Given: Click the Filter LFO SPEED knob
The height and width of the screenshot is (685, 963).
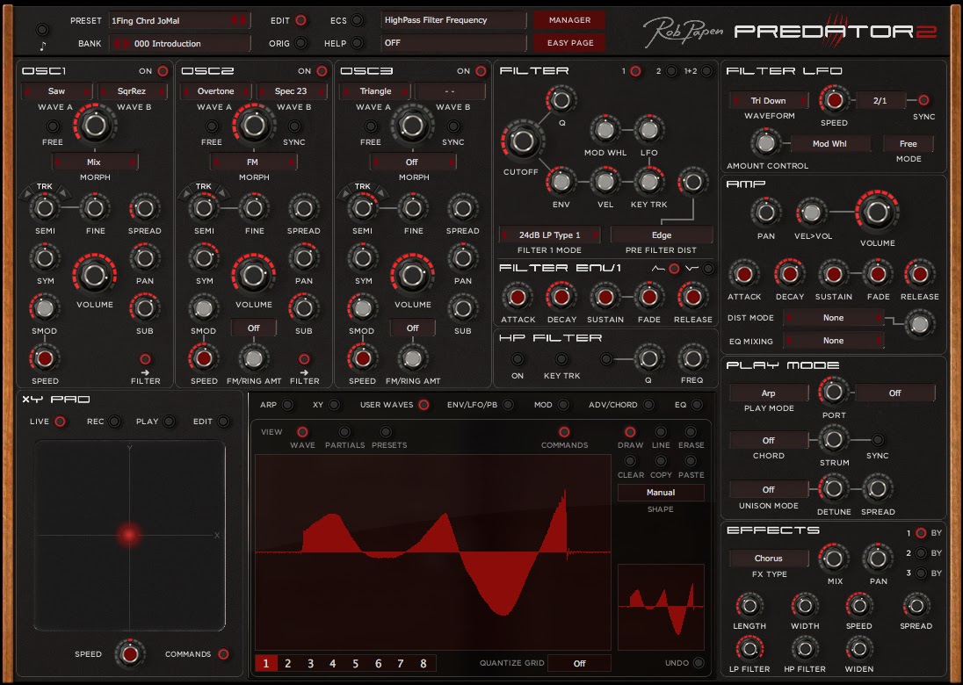Looking at the screenshot, I should coord(834,100).
